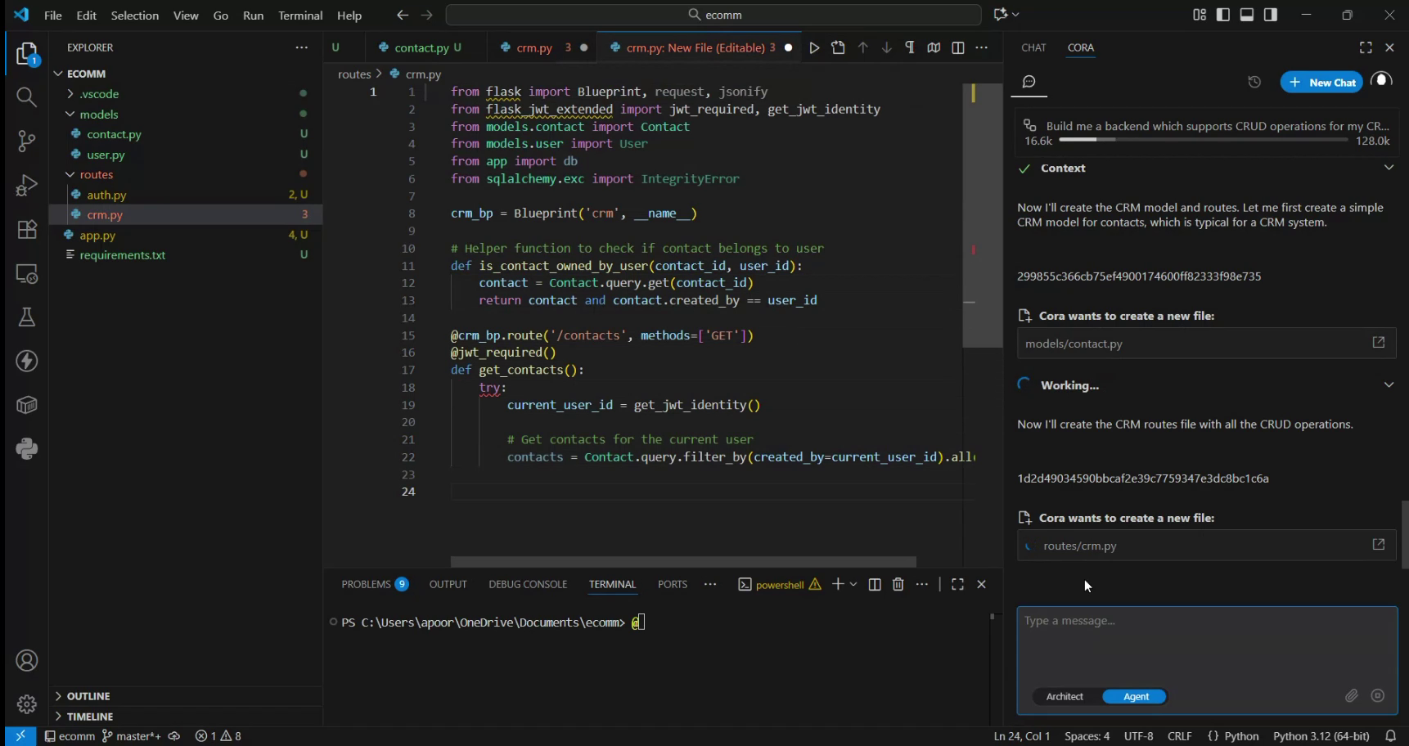Toggle the primary sidebar visibility
The width and height of the screenshot is (1409, 746).
(1222, 14)
